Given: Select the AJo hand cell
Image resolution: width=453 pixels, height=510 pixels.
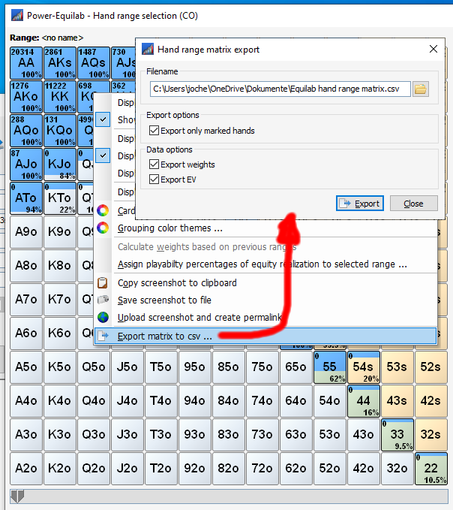Looking at the screenshot, I should coord(26,164).
